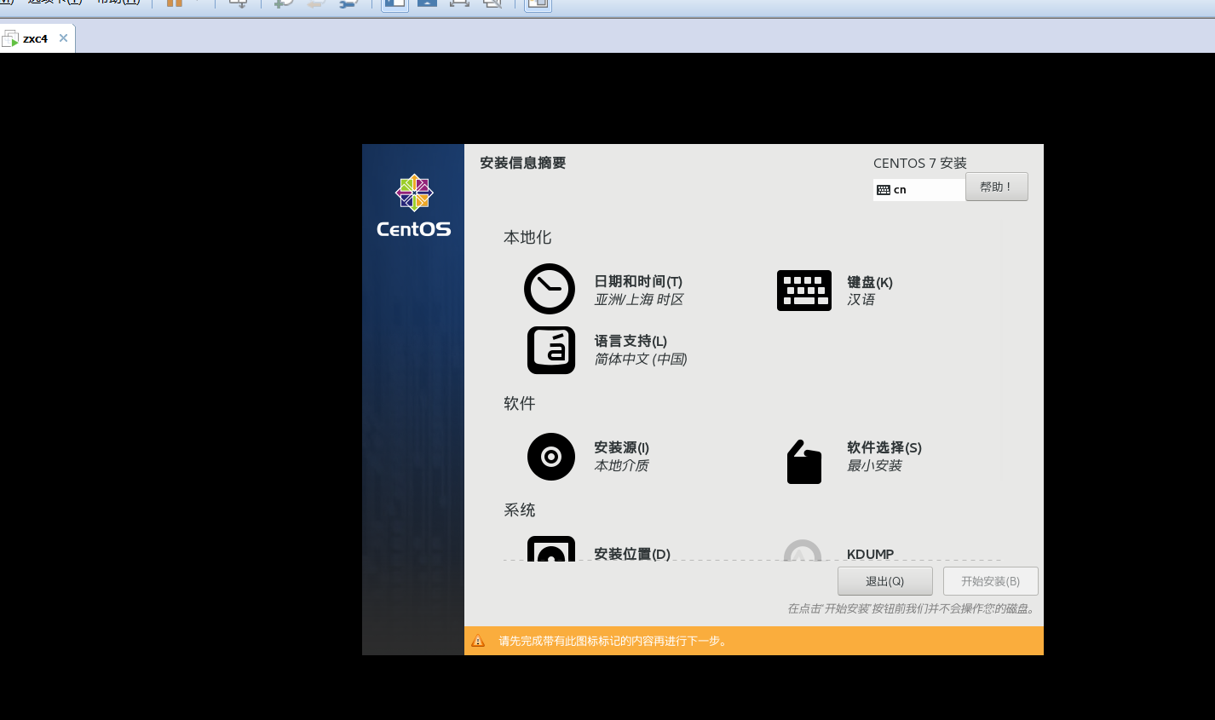Select the 键盘(K) label
Image resolution: width=1215 pixels, height=720 pixels.
(x=870, y=282)
